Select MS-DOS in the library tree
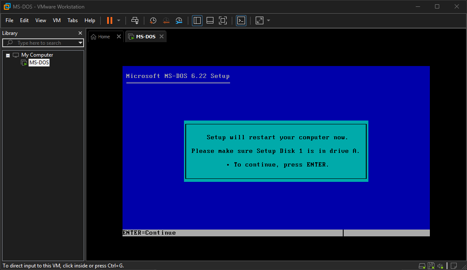The width and height of the screenshot is (467, 270). coord(39,63)
